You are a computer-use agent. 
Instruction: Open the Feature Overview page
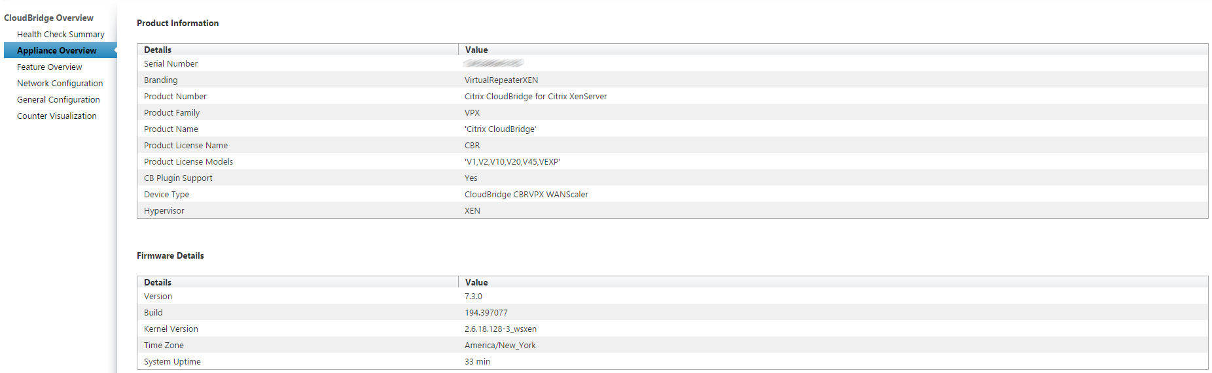(49, 67)
